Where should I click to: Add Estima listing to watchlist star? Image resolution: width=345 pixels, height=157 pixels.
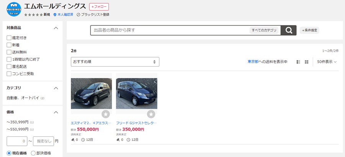[106, 114]
